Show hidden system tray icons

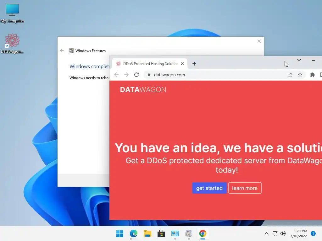click(x=267, y=233)
